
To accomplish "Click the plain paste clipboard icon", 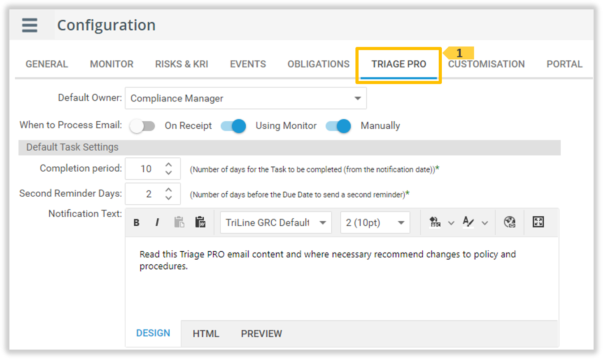I will point(179,222).
